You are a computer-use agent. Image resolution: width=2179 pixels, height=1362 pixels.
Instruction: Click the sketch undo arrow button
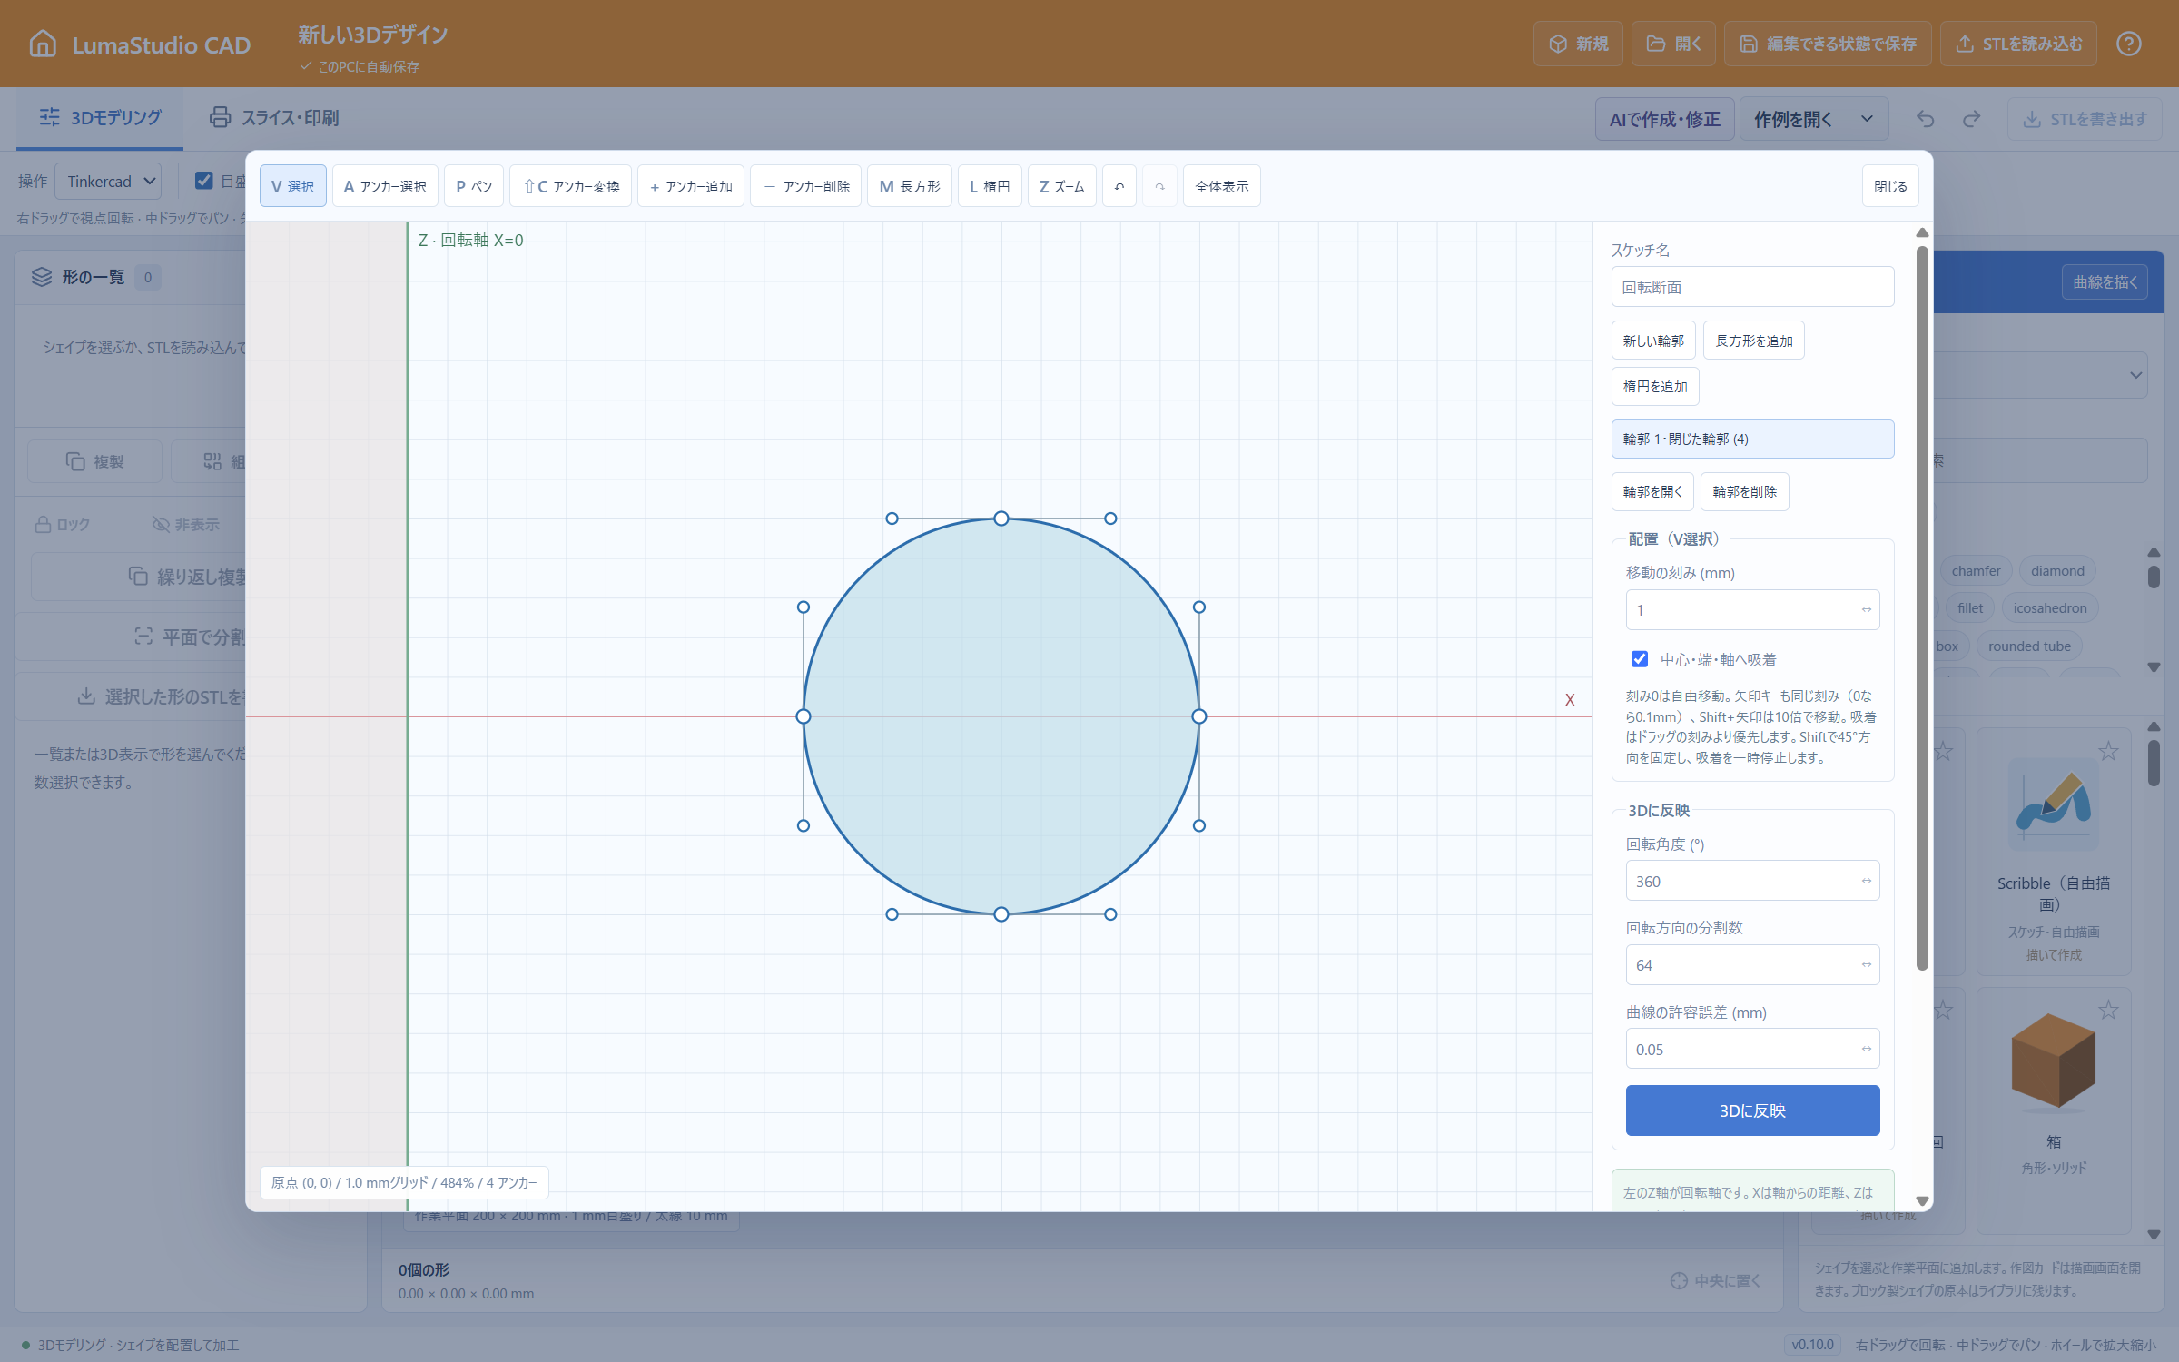tap(1119, 186)
